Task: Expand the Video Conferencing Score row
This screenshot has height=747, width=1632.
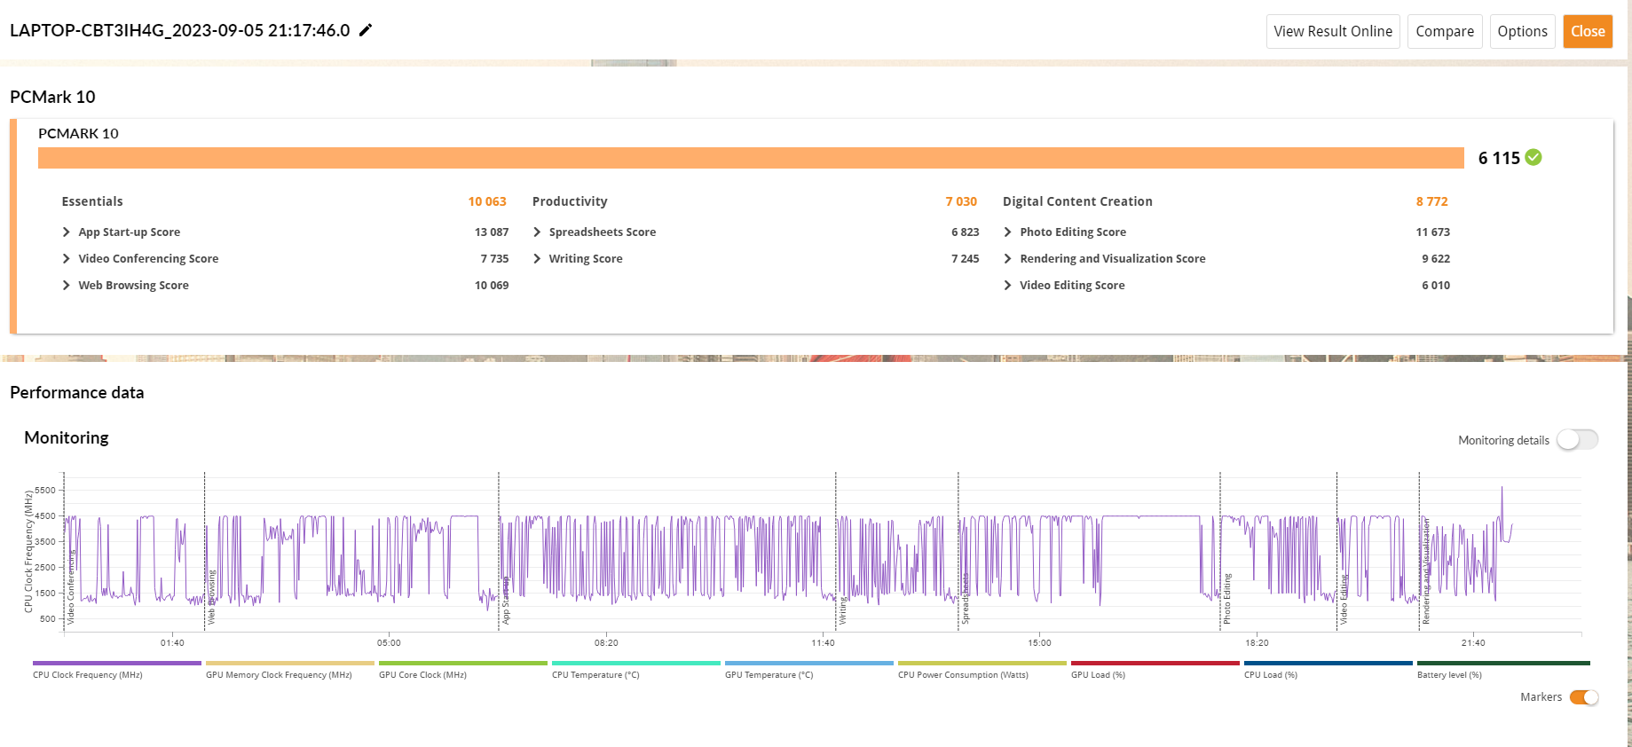Action: [x=67, y=258]
